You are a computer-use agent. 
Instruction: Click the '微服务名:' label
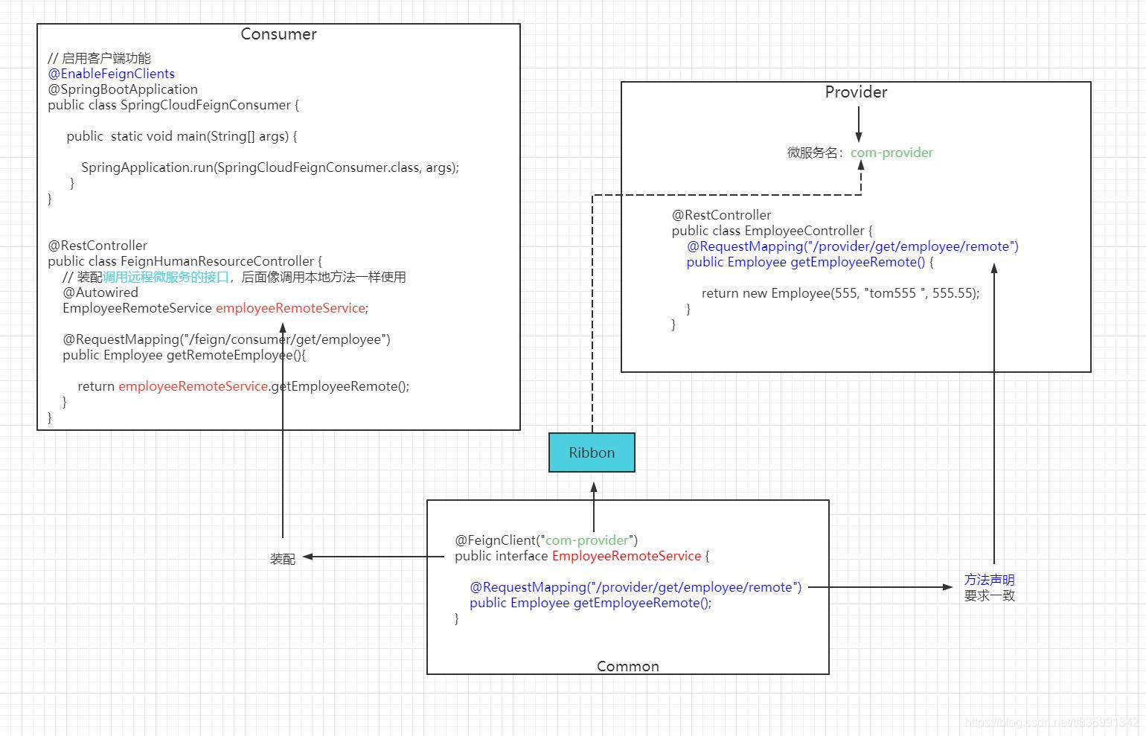[816, 153]
